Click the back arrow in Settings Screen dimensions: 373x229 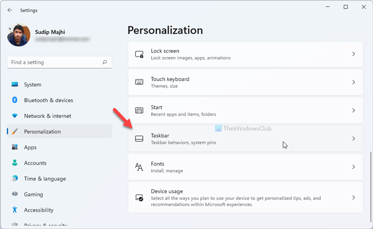(10, 10)
